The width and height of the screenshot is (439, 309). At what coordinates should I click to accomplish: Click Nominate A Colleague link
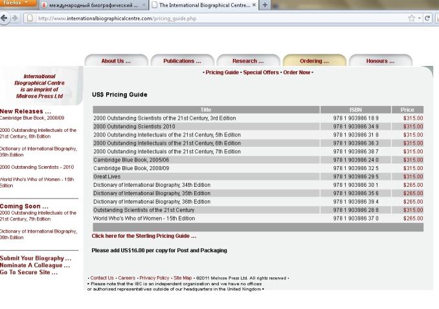(x=35, y=265)
